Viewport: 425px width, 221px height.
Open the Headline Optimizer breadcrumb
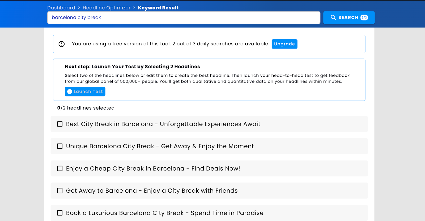tap(107, 8)
